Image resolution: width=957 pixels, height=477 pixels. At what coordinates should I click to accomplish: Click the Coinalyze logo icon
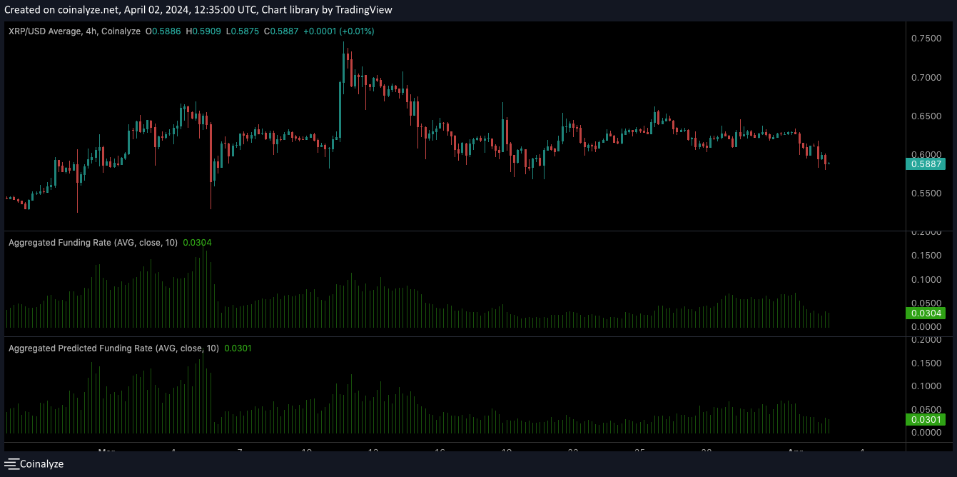[11, 464]
